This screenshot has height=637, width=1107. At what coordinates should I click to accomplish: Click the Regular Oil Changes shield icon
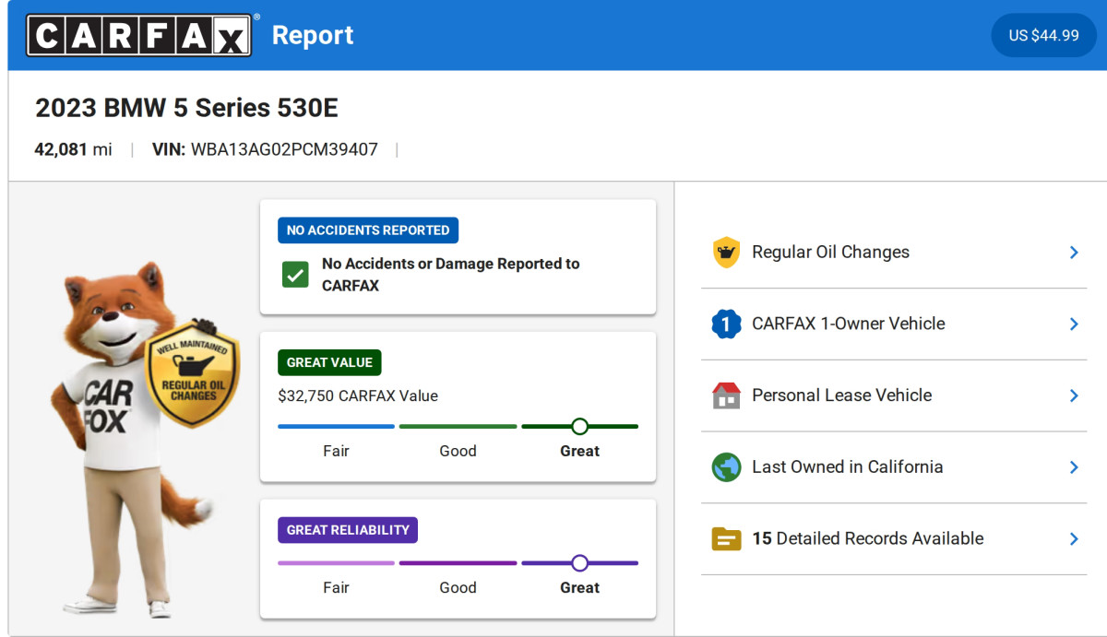727,253
